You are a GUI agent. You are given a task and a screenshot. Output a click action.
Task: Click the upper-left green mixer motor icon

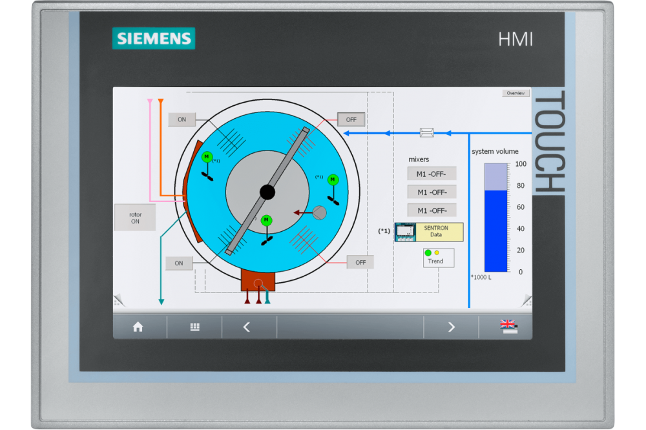point(207,157)
